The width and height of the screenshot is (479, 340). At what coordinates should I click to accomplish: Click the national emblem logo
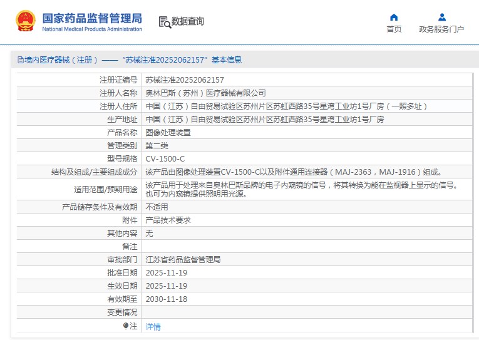click(x=25, y=21)
